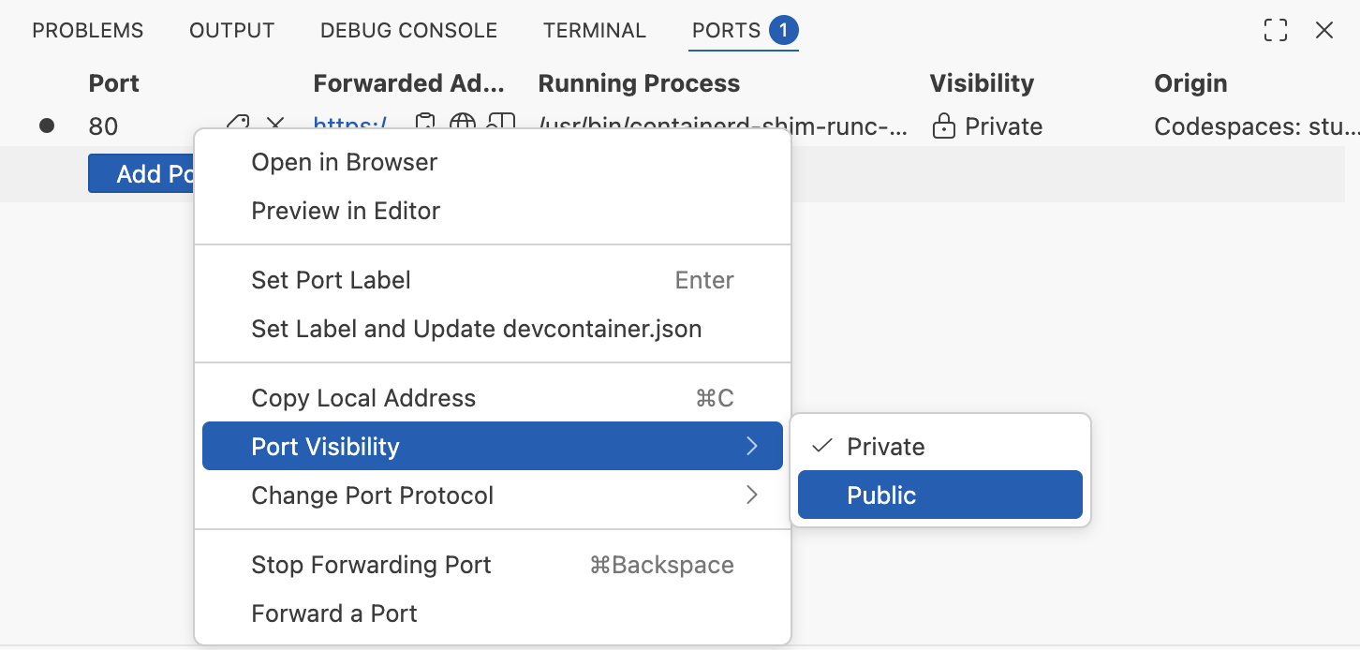Switch to the Terminal tab
This screenshot has width=1360, height=650.
tap(594, 30)
